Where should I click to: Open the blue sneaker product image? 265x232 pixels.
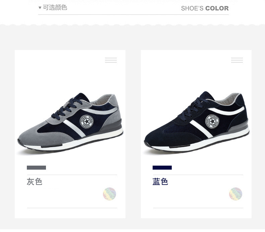(196, 122)
